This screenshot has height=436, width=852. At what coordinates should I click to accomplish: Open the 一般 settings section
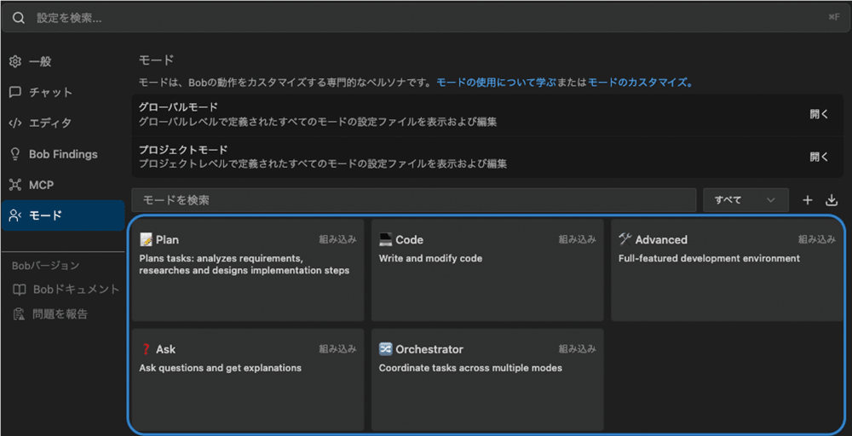(x=63, y=61)
